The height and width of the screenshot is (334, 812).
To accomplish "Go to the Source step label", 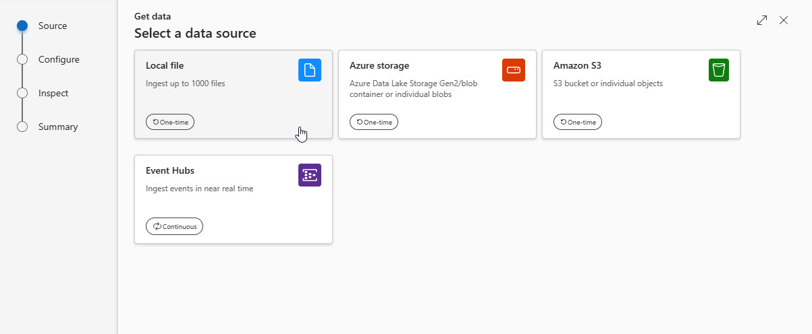I will click(53, 26).
